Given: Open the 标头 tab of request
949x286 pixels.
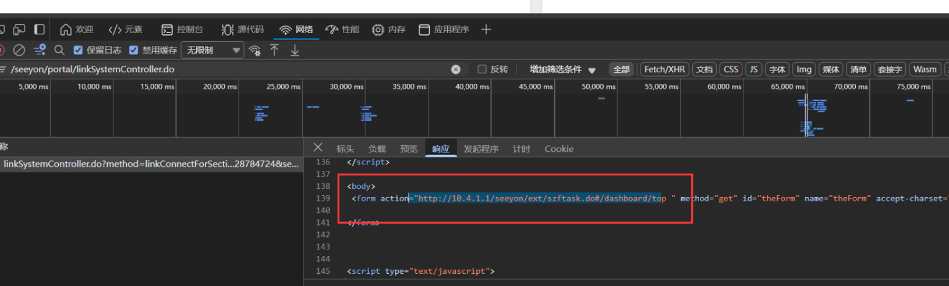Looking at the screenshot, I should (x=345, y=149).
